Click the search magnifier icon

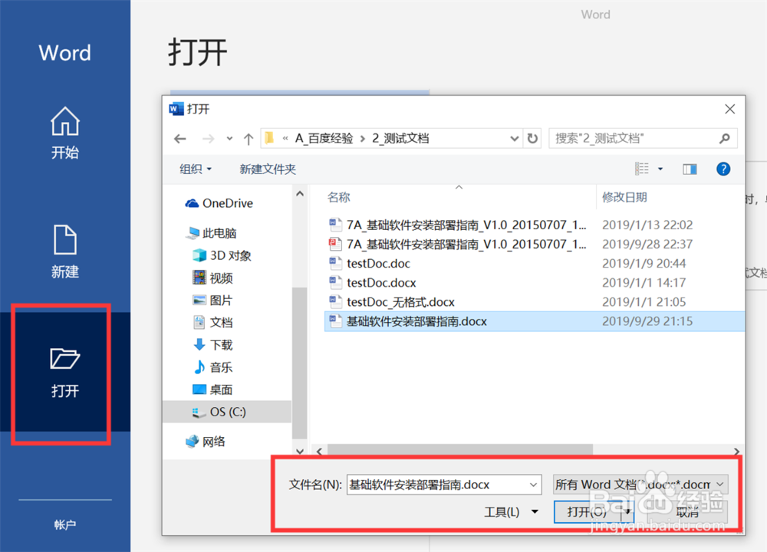click(x=724, y=138)
